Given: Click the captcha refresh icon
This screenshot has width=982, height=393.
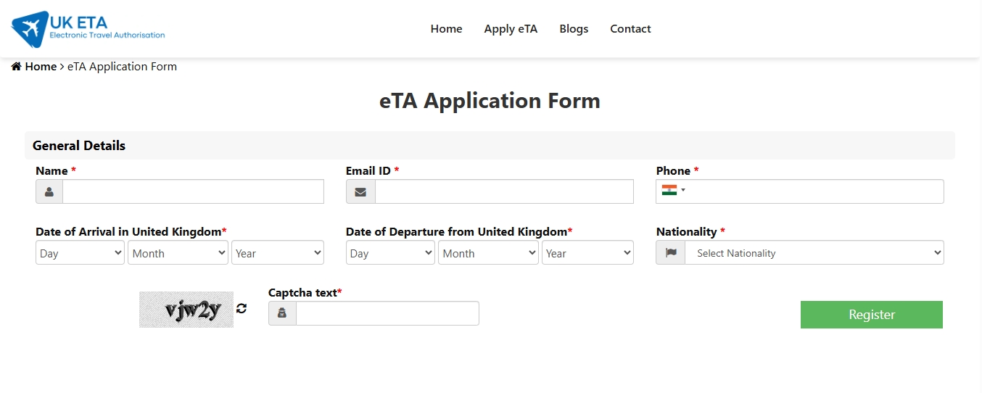Looking at the screenshot, I should (242, 308).
